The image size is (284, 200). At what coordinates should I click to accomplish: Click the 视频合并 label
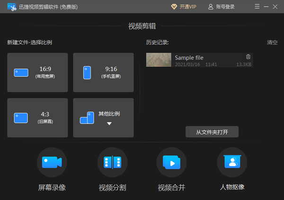(x=171, y=188)
